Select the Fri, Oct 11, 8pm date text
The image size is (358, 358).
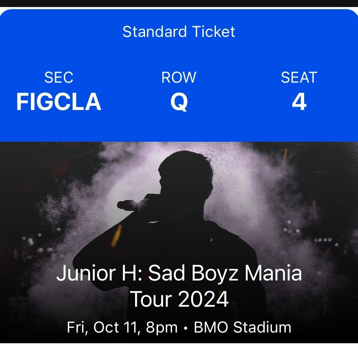(x=122, y=327)
